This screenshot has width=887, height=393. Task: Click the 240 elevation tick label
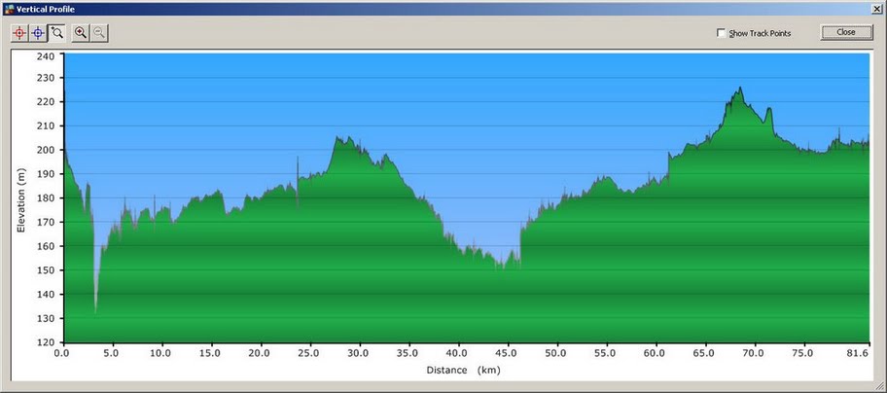[x=46, y=55]
